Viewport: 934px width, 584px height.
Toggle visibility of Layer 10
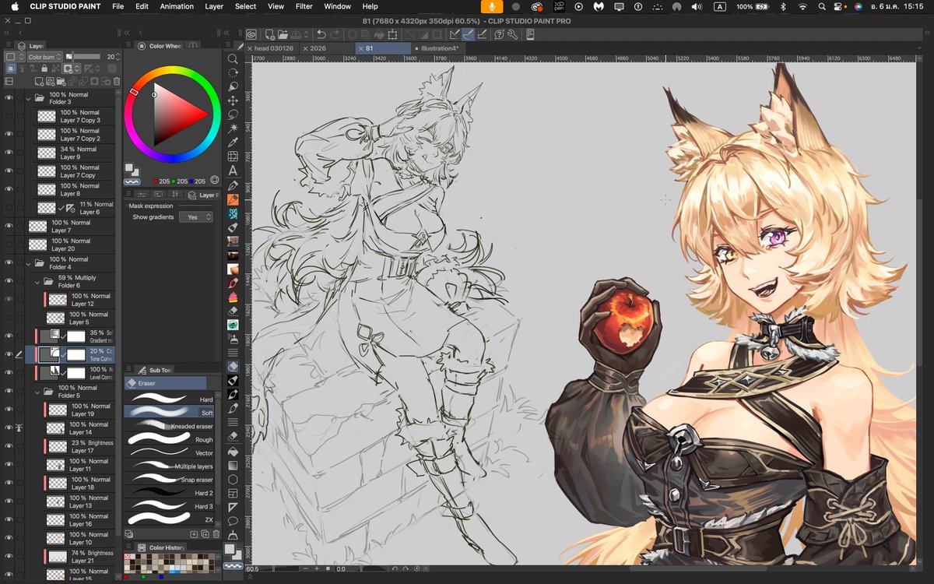9,538
